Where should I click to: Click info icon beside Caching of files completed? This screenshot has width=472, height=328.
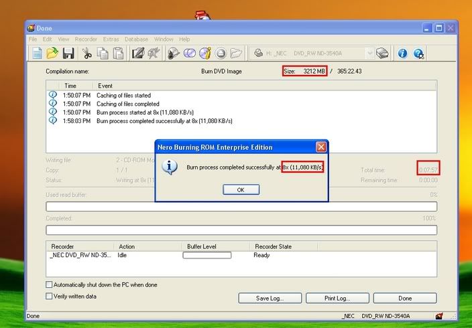click(53, 103)
